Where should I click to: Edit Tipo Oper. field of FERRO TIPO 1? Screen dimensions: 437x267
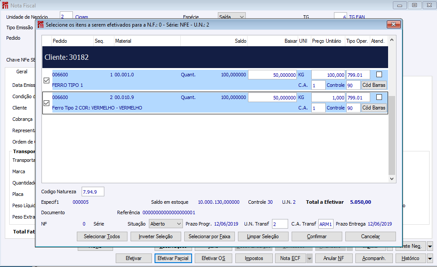point(358,75)
